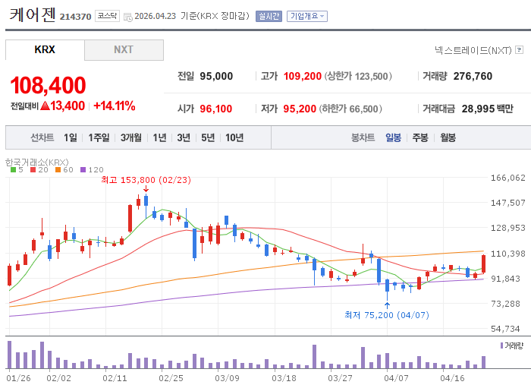531x388 pixels.
Task: Select the 1주일 line chart period
Action: (99, 137)
